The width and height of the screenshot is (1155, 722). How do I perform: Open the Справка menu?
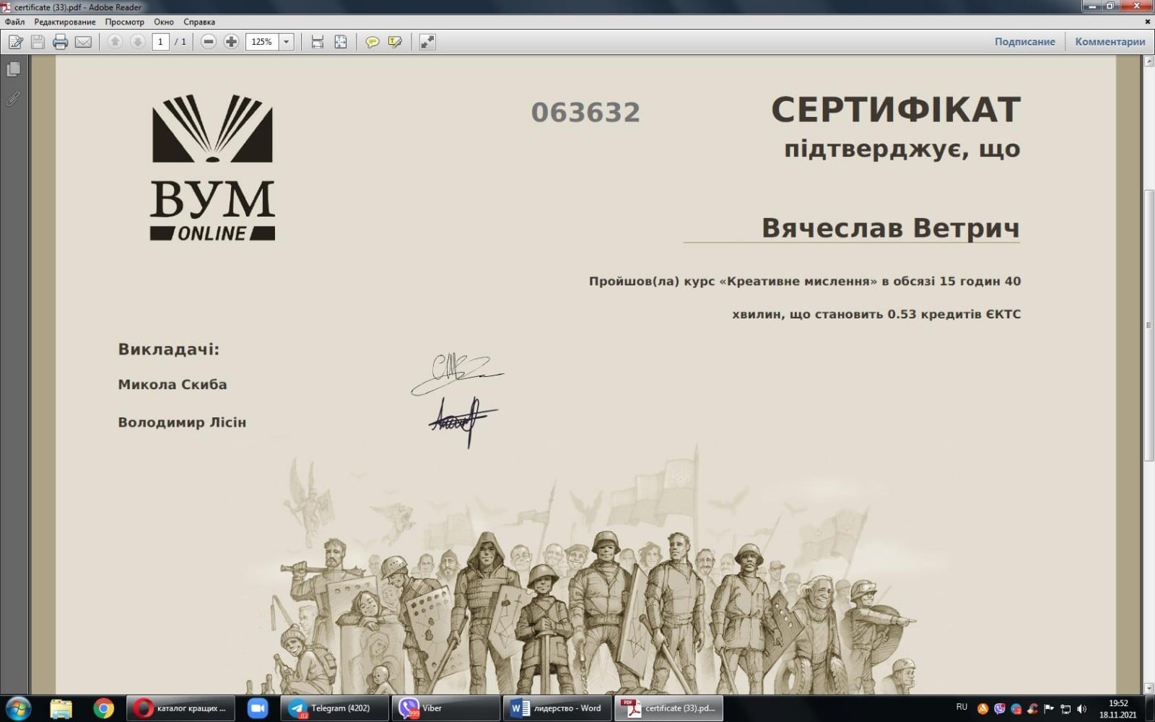[199, 22]
